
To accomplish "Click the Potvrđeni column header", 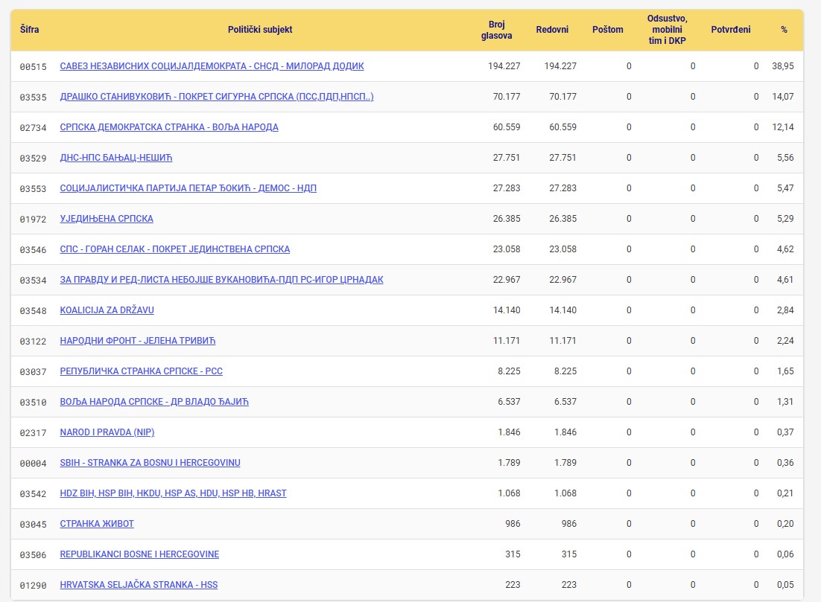I will 730,30.
